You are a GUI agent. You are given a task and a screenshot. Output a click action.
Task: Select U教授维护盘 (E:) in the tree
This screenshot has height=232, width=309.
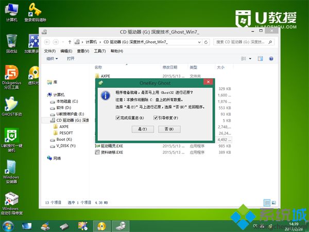coord(67,114)
